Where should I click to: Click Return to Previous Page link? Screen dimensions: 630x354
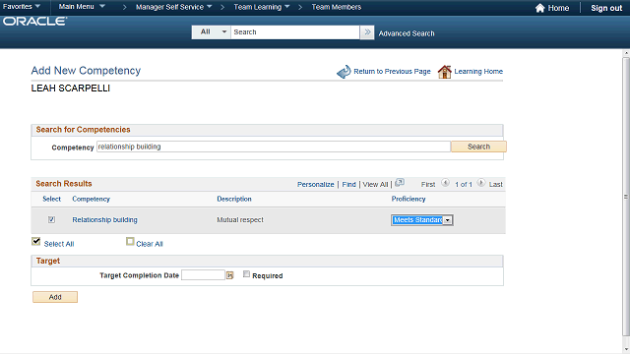click(x=392, y=72)
